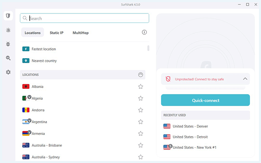Connect to Fastest location
The height and width of the screenshot is (163, 261).
coord(44,49)
